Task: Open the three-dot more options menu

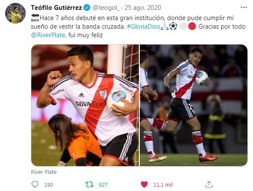Action: point(244,7)
